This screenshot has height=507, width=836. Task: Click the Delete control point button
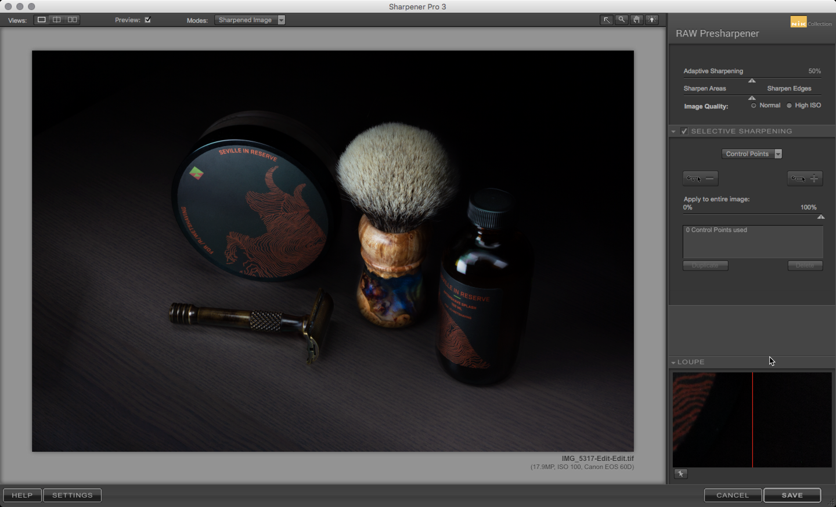805,266
